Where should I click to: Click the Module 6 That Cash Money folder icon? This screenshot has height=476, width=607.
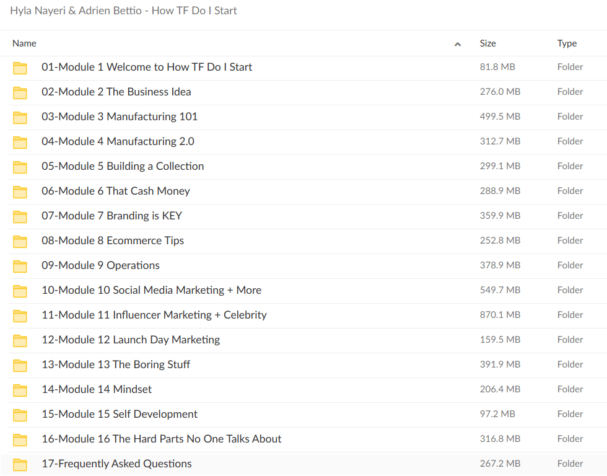click(x=20, y=191)
